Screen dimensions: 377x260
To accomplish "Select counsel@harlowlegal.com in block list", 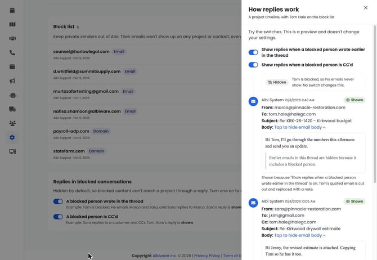I will point(81,51).
